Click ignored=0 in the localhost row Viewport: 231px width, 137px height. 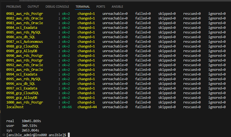pos(217,107)
